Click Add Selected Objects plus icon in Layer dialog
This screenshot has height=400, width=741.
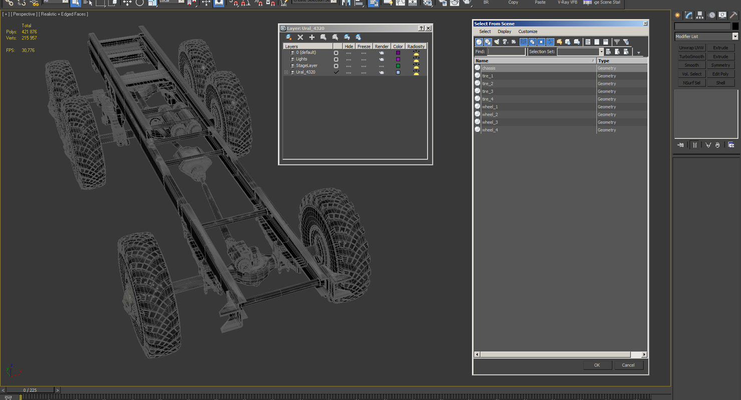(312, 37)
